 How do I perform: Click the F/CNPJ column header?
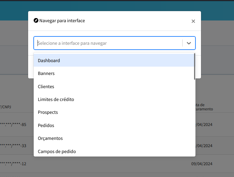point(6,107)
